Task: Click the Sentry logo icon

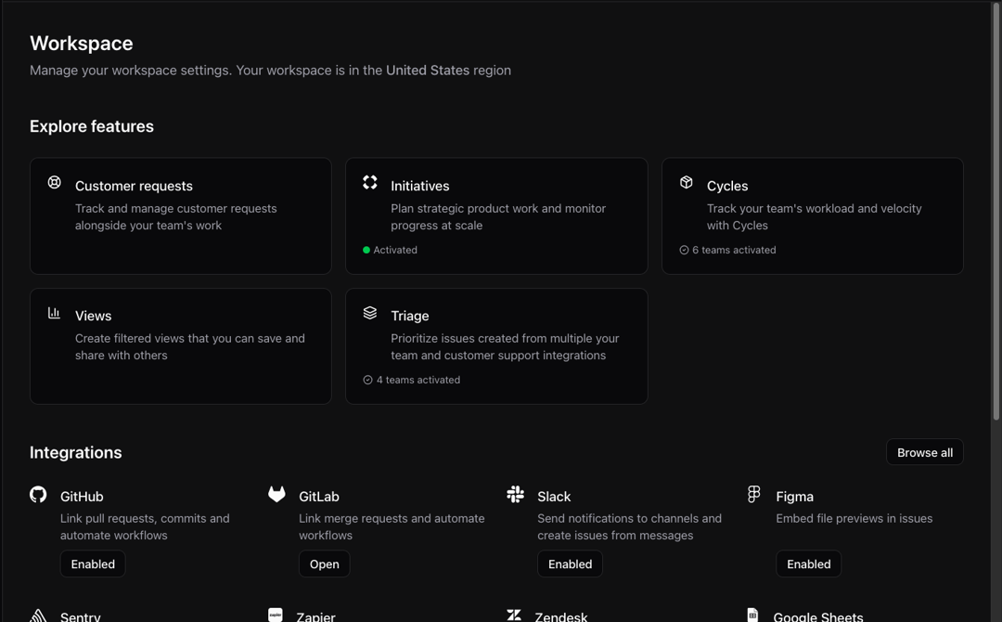Action: click(38, 616)
